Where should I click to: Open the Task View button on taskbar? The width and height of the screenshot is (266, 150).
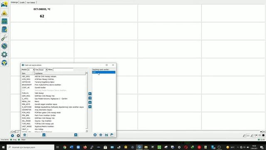(x=57, y=147)
